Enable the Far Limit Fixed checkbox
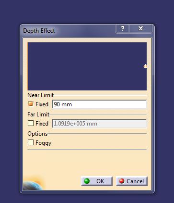 [31, 123]
